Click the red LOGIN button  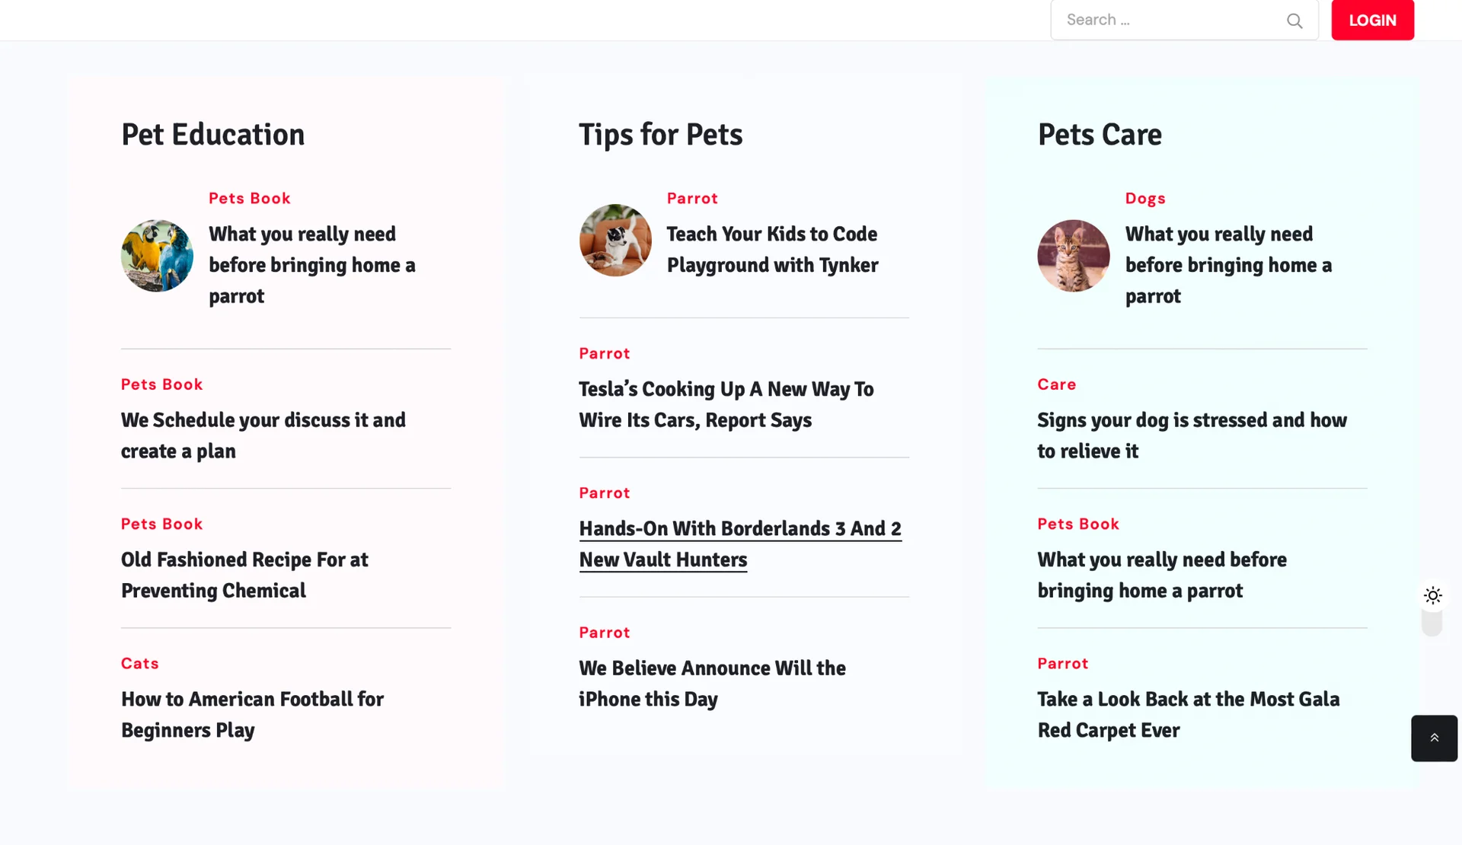point(1372,20)
